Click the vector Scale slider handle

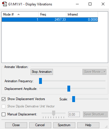click(x=74, y=99)
